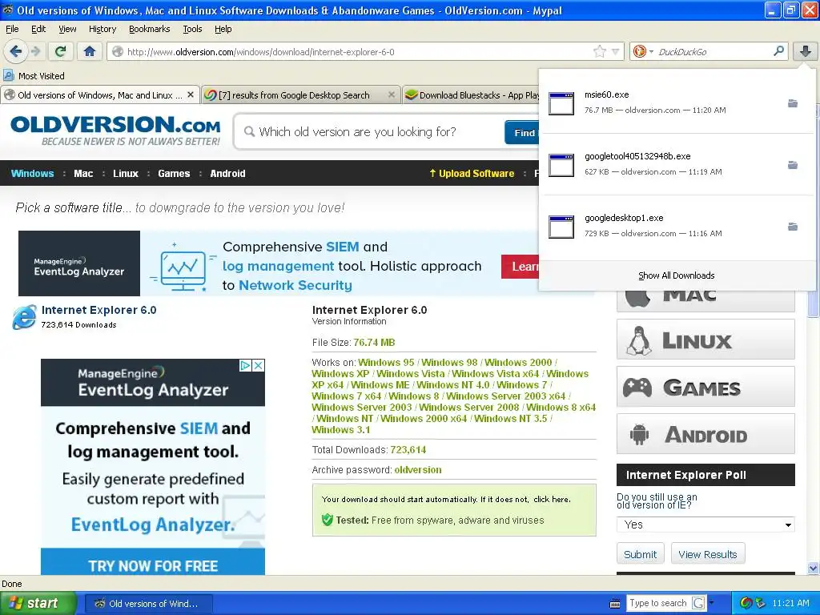
Task: Select Linux in the site navigation
Action: click(126, 173)
